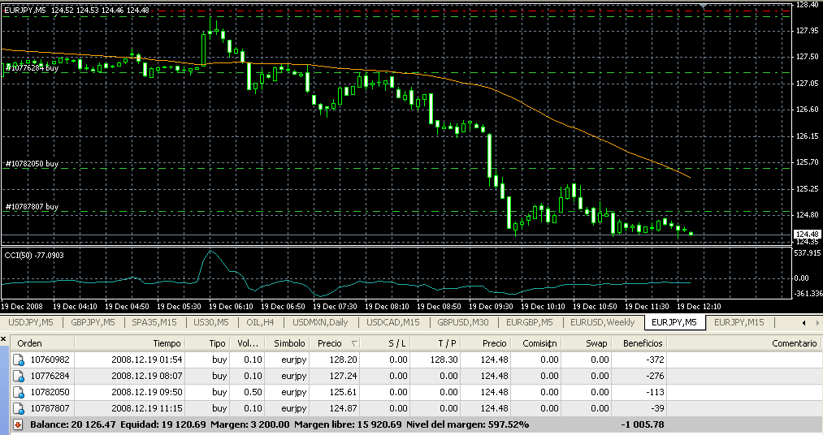The width and height of the screenshot is (823, 435).
Task: Click the order icon for ticket 10760982
Action: tap(19, 360)
